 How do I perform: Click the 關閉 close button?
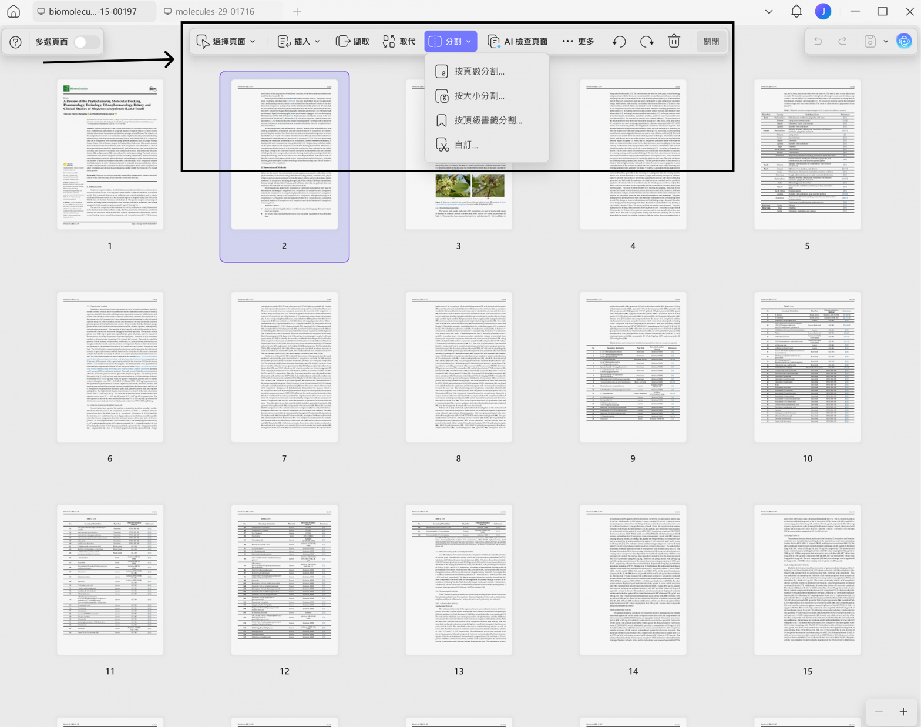711,41
